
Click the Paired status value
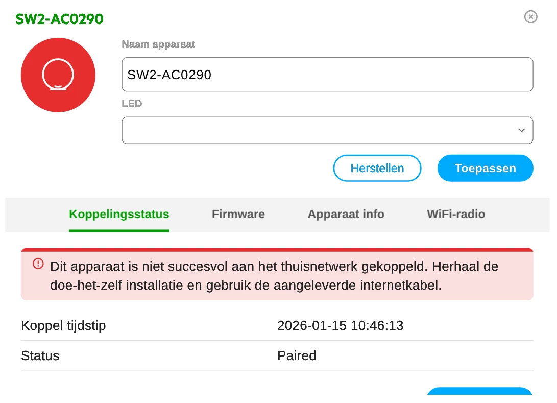click(x=297, y=355)
